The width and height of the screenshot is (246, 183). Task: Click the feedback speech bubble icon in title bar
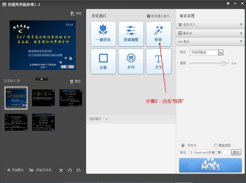[228, 4]
